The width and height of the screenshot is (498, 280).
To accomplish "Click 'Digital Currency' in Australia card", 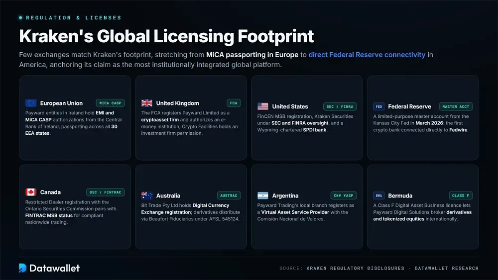I will pyautogui.click(x=211, y=205).
